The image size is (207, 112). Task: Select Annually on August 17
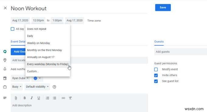tap(48, 57)
